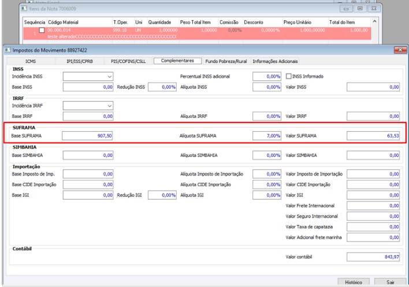Expand the Incidência IRRF dropdown

[110, 106]
